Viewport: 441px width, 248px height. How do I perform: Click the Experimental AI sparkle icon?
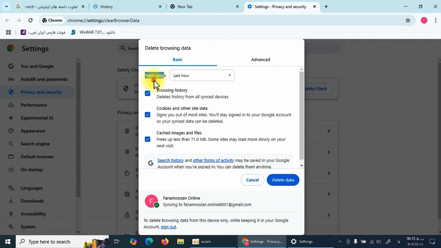[x=11, y=118]
